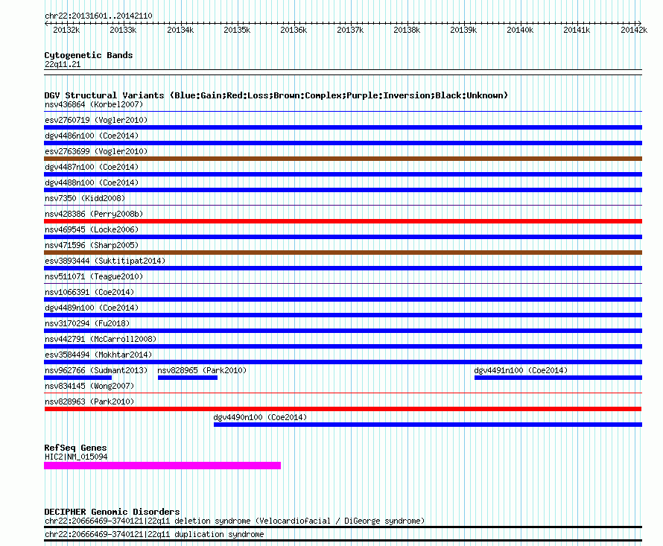Select the esv3584494 (Mokhtar2014) blue bar

(343, 362)
